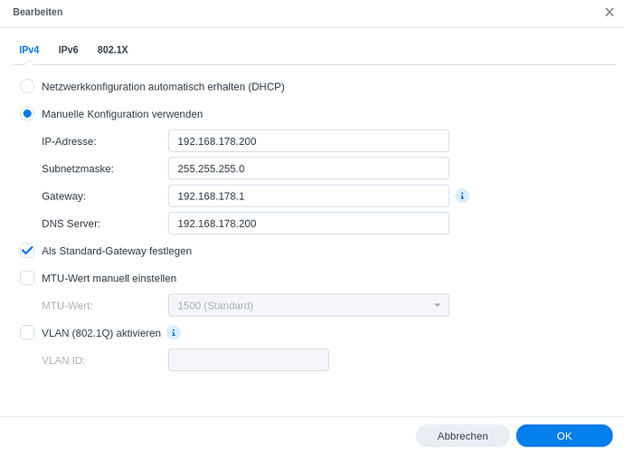The height and width of the screenshot is (450, 624).
Task: Click the Subnetzmaske input field
Action: pyautogui.click(x=308, y=168)
